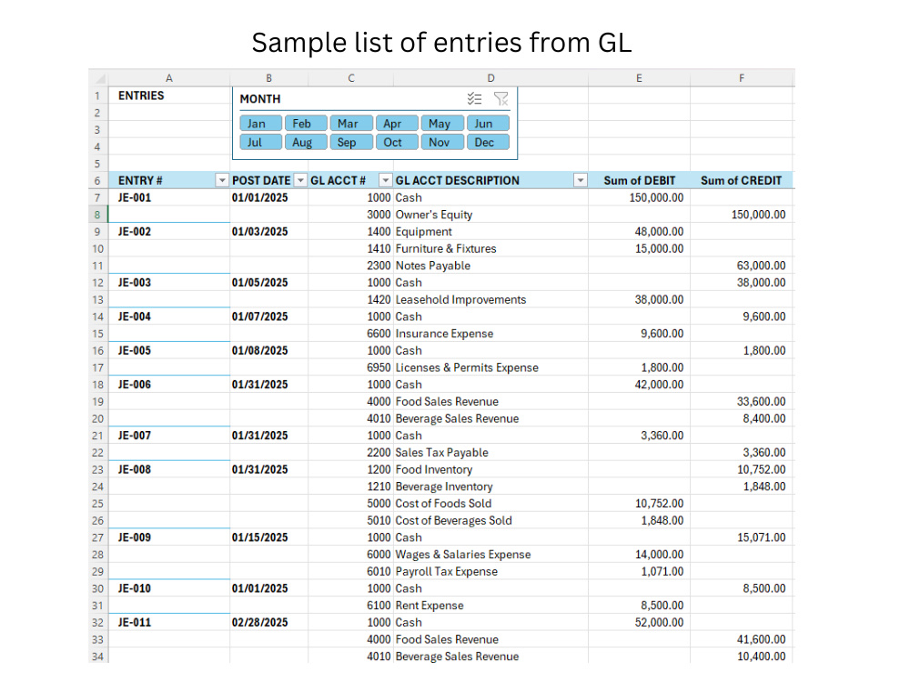Select column D header
910x682 pixels.
tap(490, 77)
